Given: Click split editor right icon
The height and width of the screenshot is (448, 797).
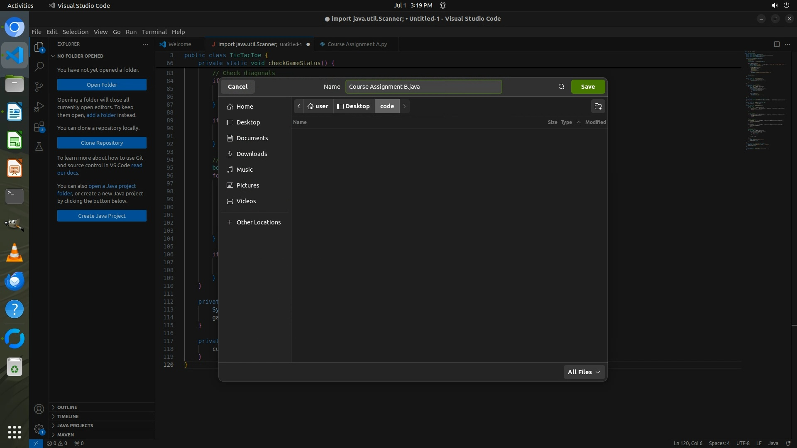Looking at the screenshot, I should 777,44.
